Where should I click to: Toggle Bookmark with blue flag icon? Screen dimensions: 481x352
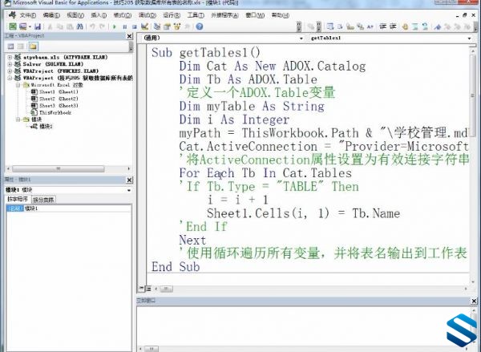point(438,26)
